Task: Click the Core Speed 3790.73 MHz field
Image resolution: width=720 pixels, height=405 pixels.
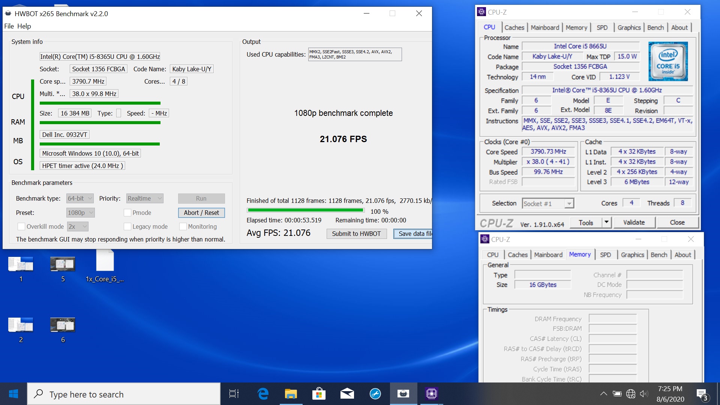Action: click(x=548, y=151)
